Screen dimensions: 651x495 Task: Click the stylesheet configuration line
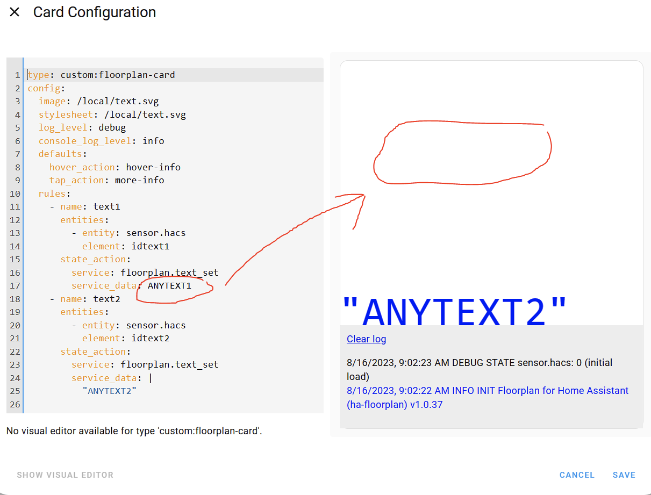[x=112, y=114]
